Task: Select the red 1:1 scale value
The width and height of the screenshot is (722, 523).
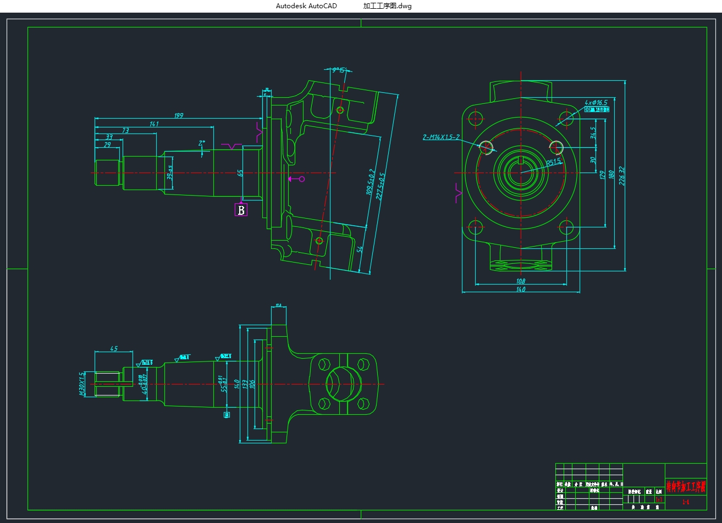Action: 659,500
